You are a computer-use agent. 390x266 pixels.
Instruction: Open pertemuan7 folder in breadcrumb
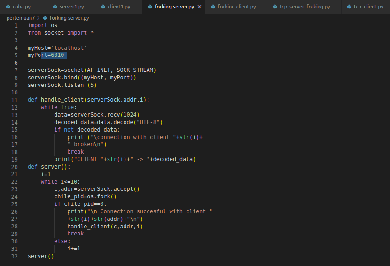(21, 18)
